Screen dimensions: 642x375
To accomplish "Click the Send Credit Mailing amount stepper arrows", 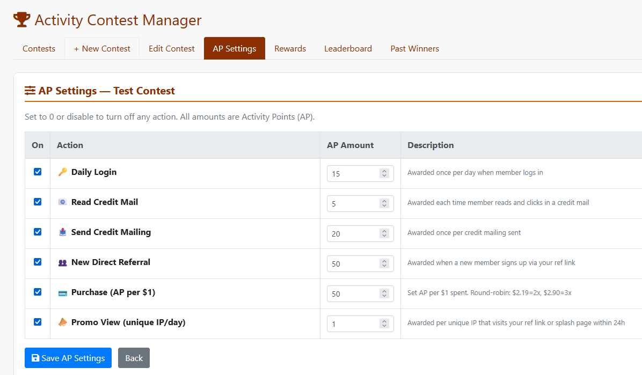I will [384, 233].
